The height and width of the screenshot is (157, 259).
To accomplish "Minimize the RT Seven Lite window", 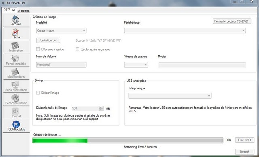I will [235, 2].
